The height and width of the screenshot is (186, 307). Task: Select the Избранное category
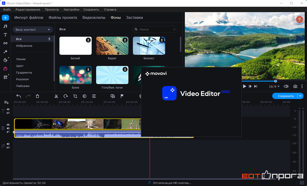(24, 46)
